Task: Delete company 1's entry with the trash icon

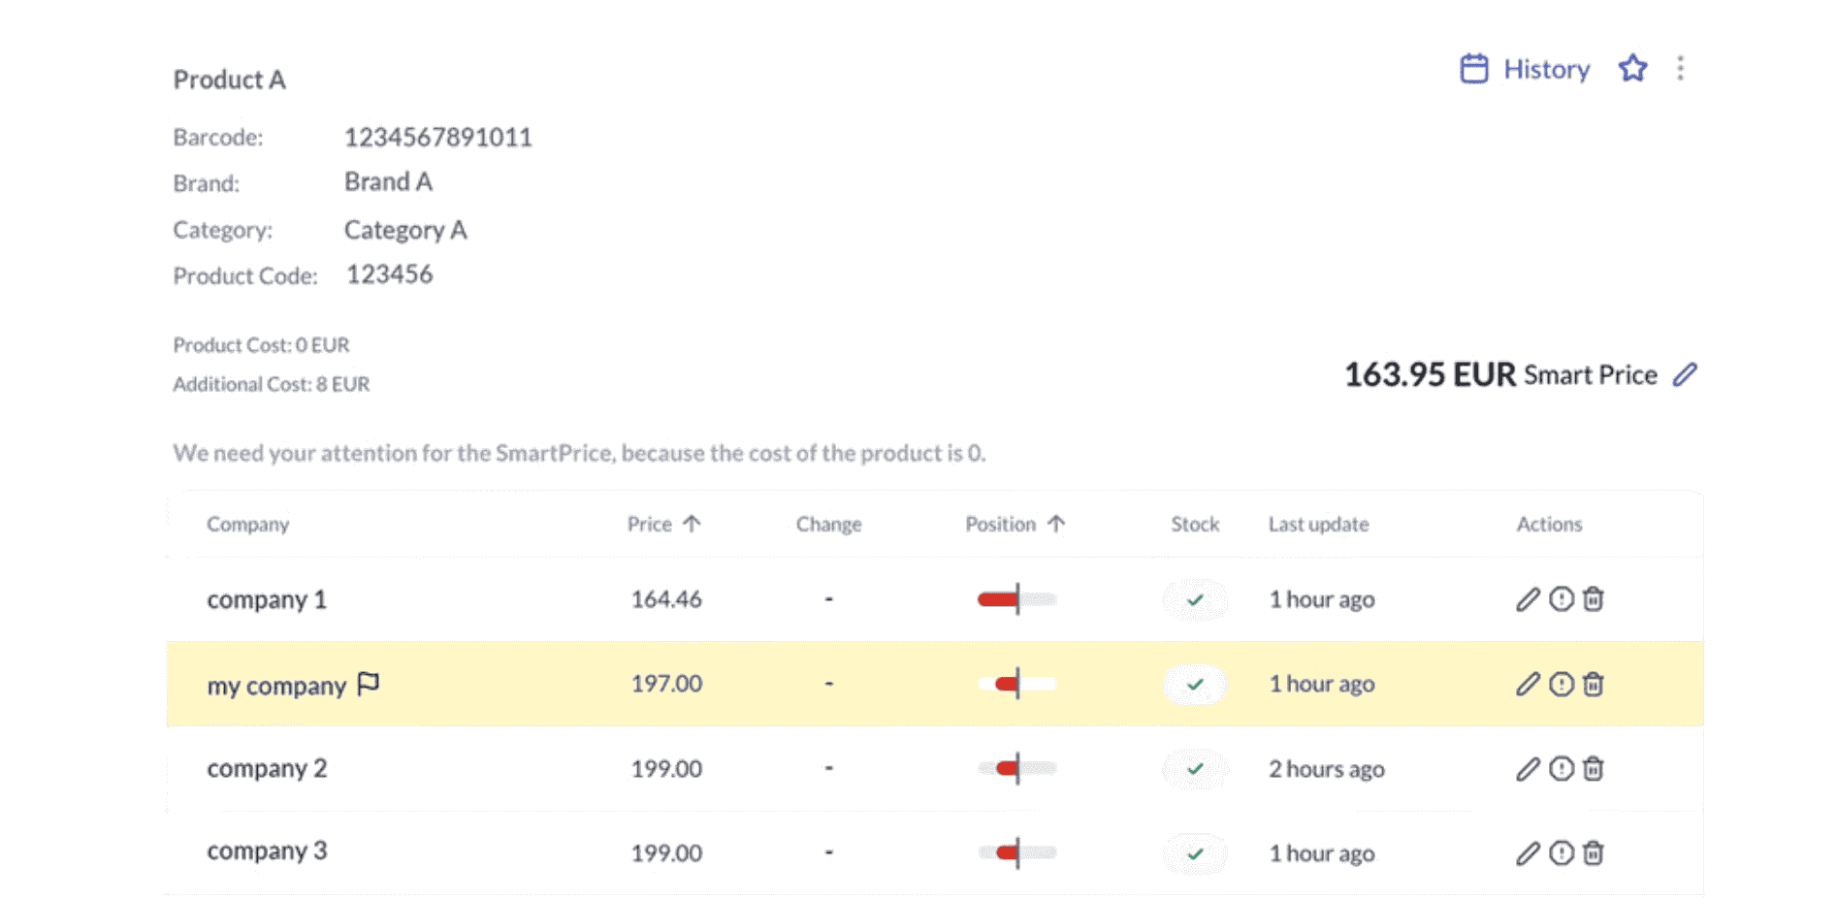Action: pyautogui.click(x=1593, y=599)
